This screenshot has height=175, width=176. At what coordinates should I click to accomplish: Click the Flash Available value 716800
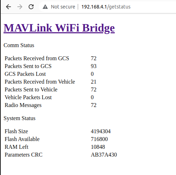click(99, 139)
